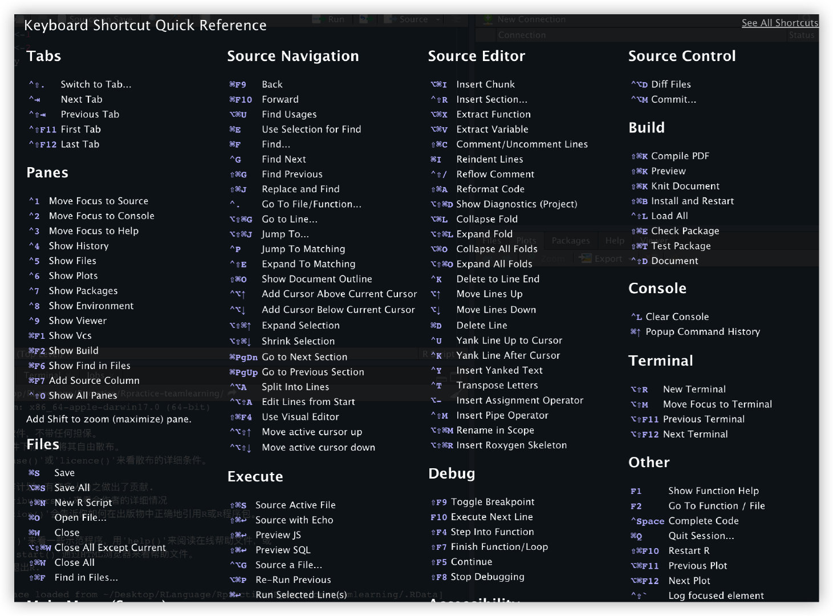Select the 'Add Source Column' entry
833x616 pixels.
coord(84,380)
